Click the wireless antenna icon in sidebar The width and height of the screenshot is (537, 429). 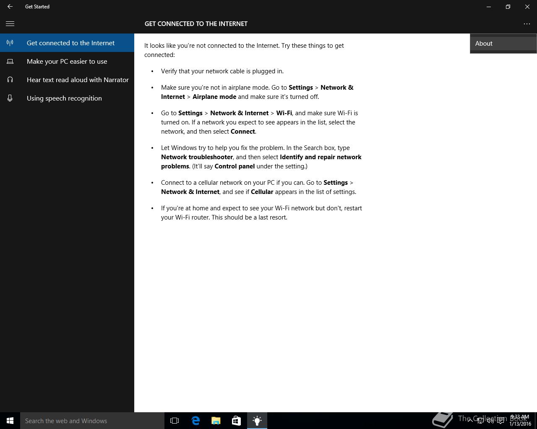(10, 43)
